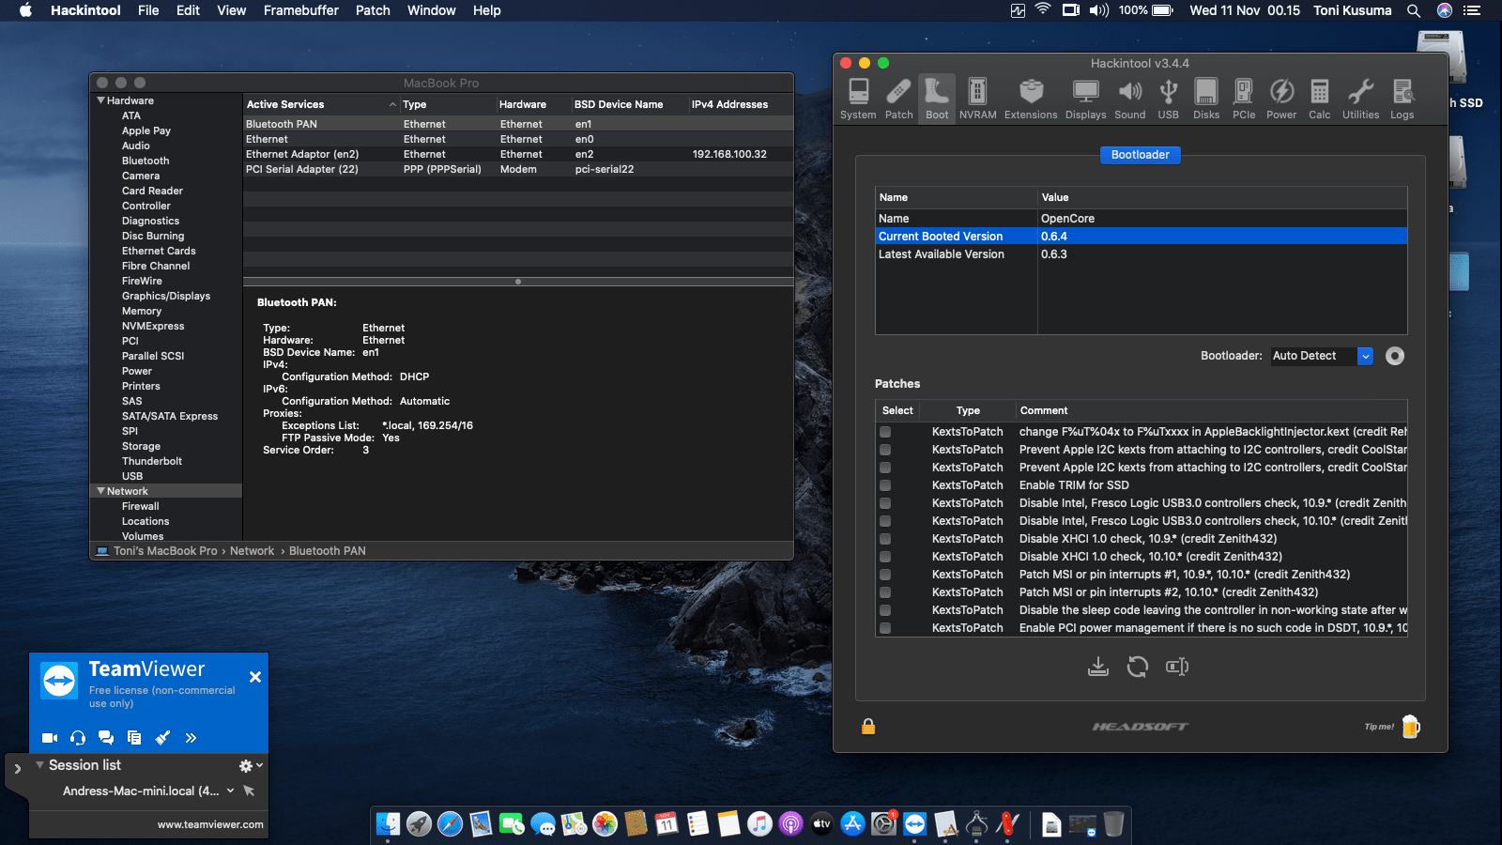Open the Bootloader Auto Detect dropdown
This screenshot has width=1502, height=845.
tap(1365, 356)
